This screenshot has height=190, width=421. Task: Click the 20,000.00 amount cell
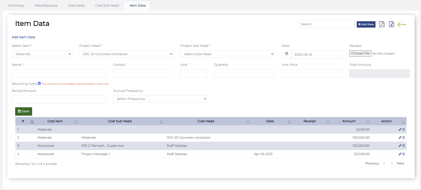[362, 154]
